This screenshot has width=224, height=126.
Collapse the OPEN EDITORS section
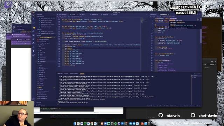pyautogui.click(x=41, y=17)
